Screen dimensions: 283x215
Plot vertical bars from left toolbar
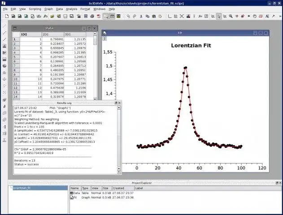(4, 46)
